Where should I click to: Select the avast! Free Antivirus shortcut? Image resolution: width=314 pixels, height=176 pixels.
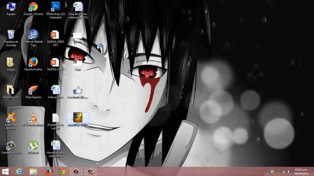(11, 121)
